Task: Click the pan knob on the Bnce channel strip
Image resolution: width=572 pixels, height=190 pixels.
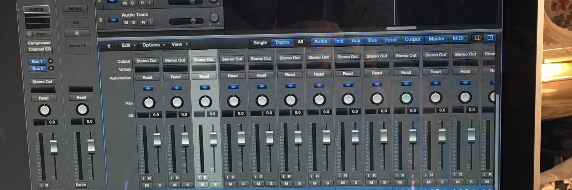Action: pyautogui.click(x=82, y=109)
